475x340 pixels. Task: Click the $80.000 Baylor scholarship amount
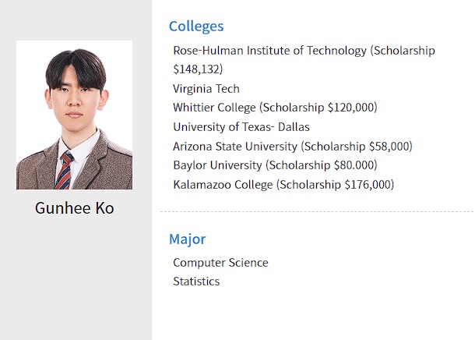coord(354,165)
